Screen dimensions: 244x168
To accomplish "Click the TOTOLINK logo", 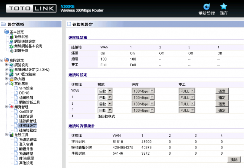I will (x=31, y=8).
